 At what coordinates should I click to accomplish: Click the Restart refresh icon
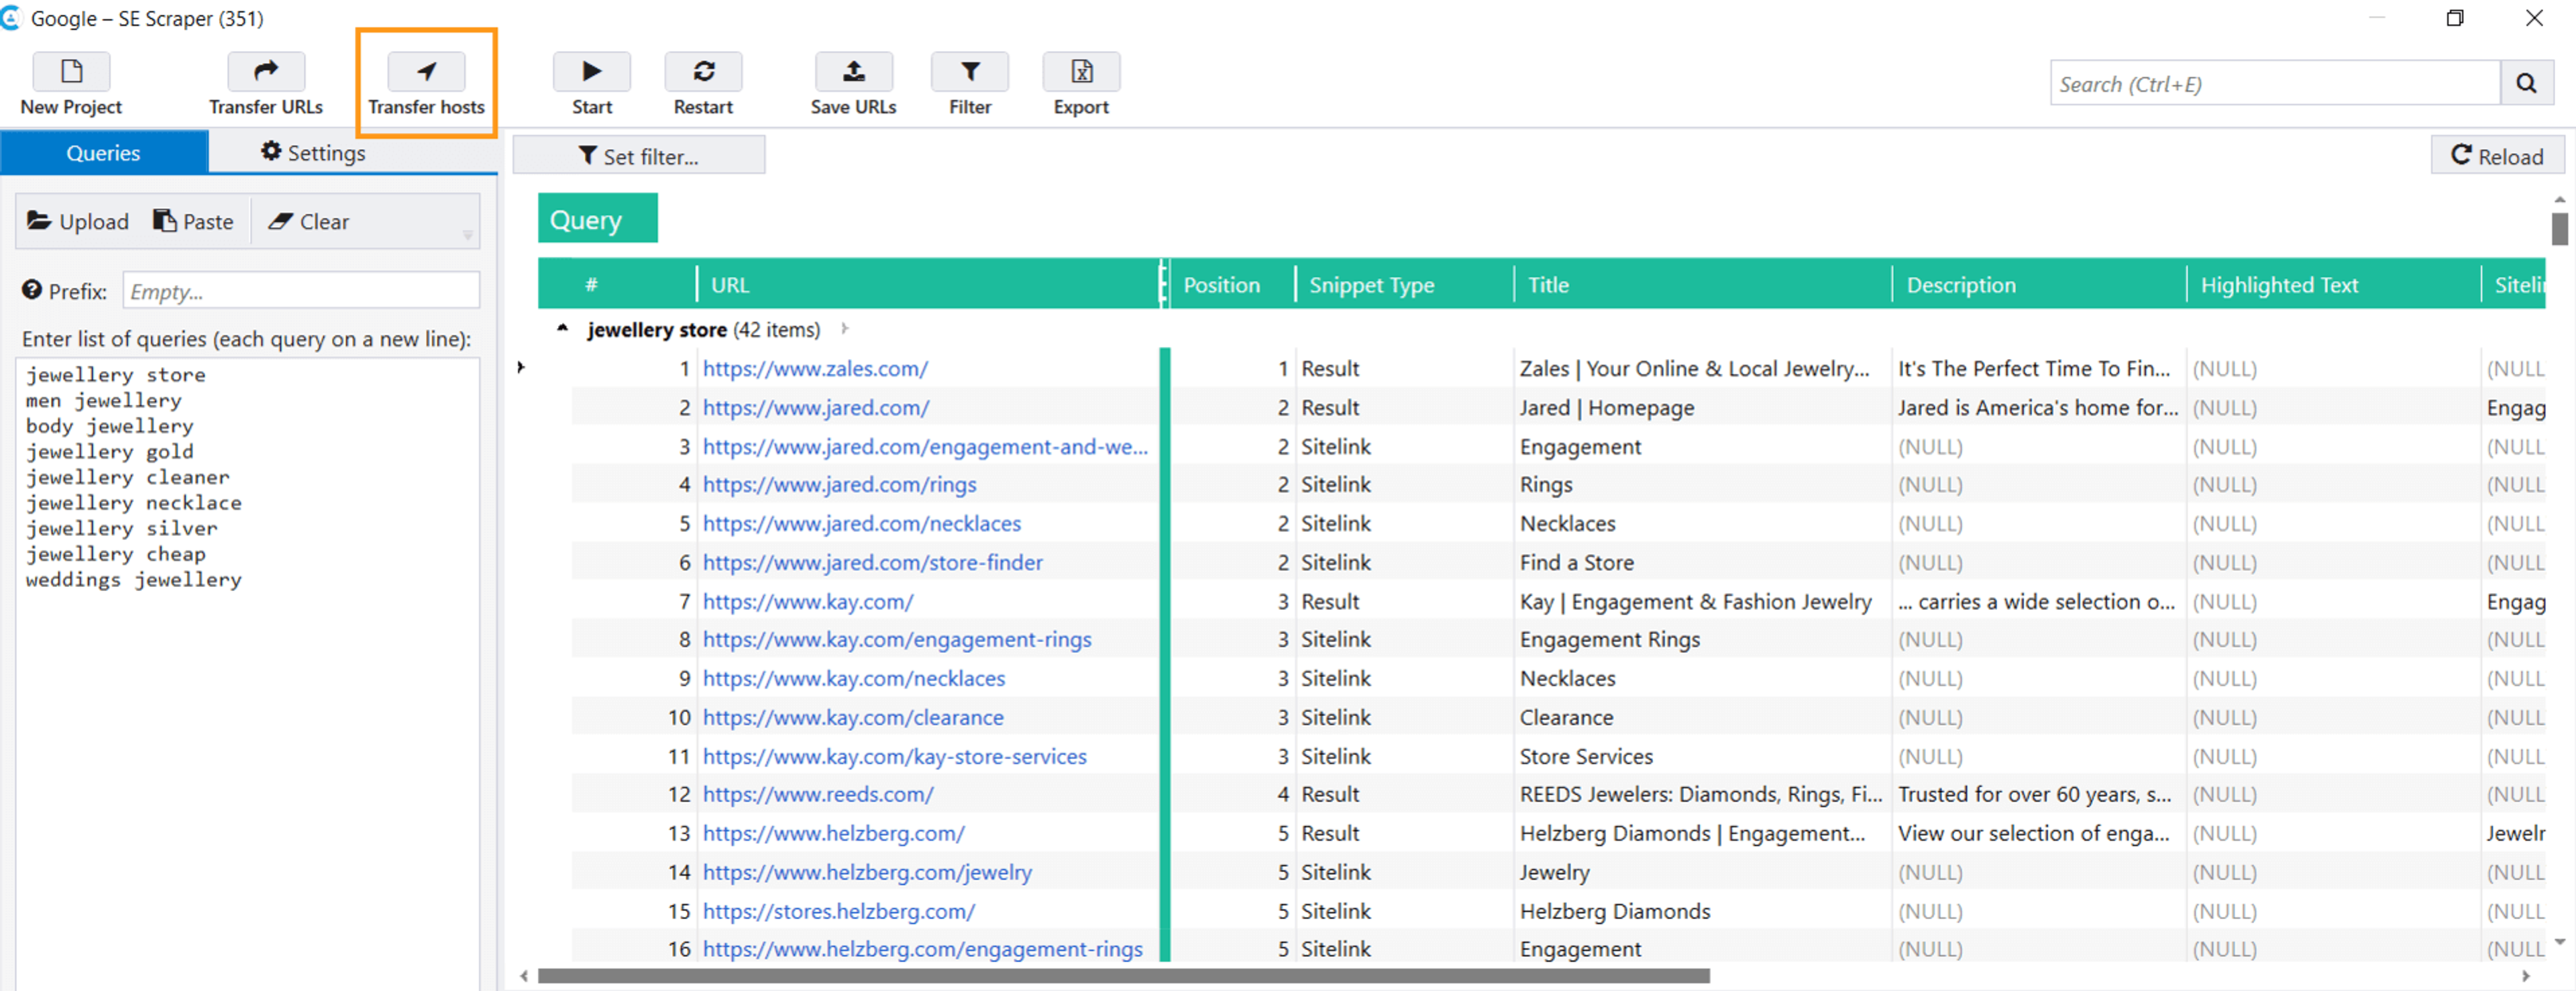(x=703, y=71)
